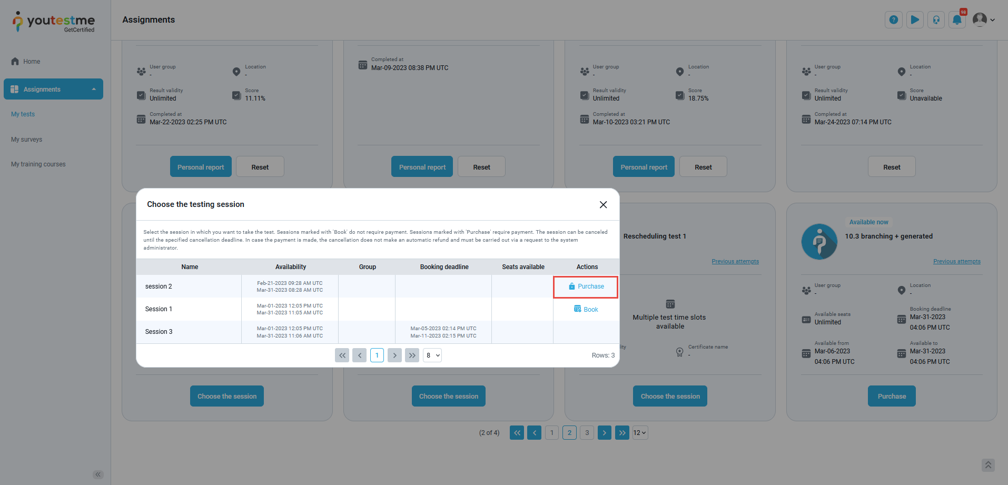Click the Booking deadline column header
The width and height of the screenshot is (1008, 485).
[444, 267]
